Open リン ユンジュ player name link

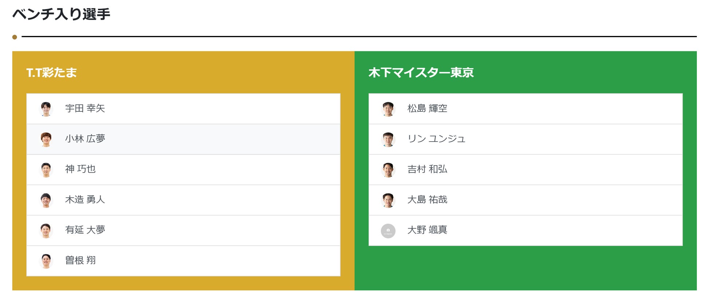pos(436,139)
